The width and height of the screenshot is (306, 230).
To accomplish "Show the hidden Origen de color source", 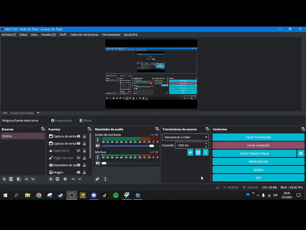I will 79,158.
